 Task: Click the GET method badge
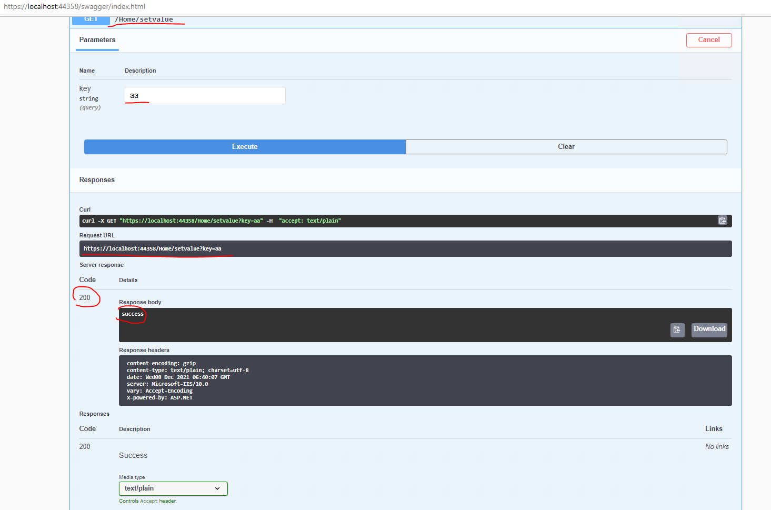point(91,20)
